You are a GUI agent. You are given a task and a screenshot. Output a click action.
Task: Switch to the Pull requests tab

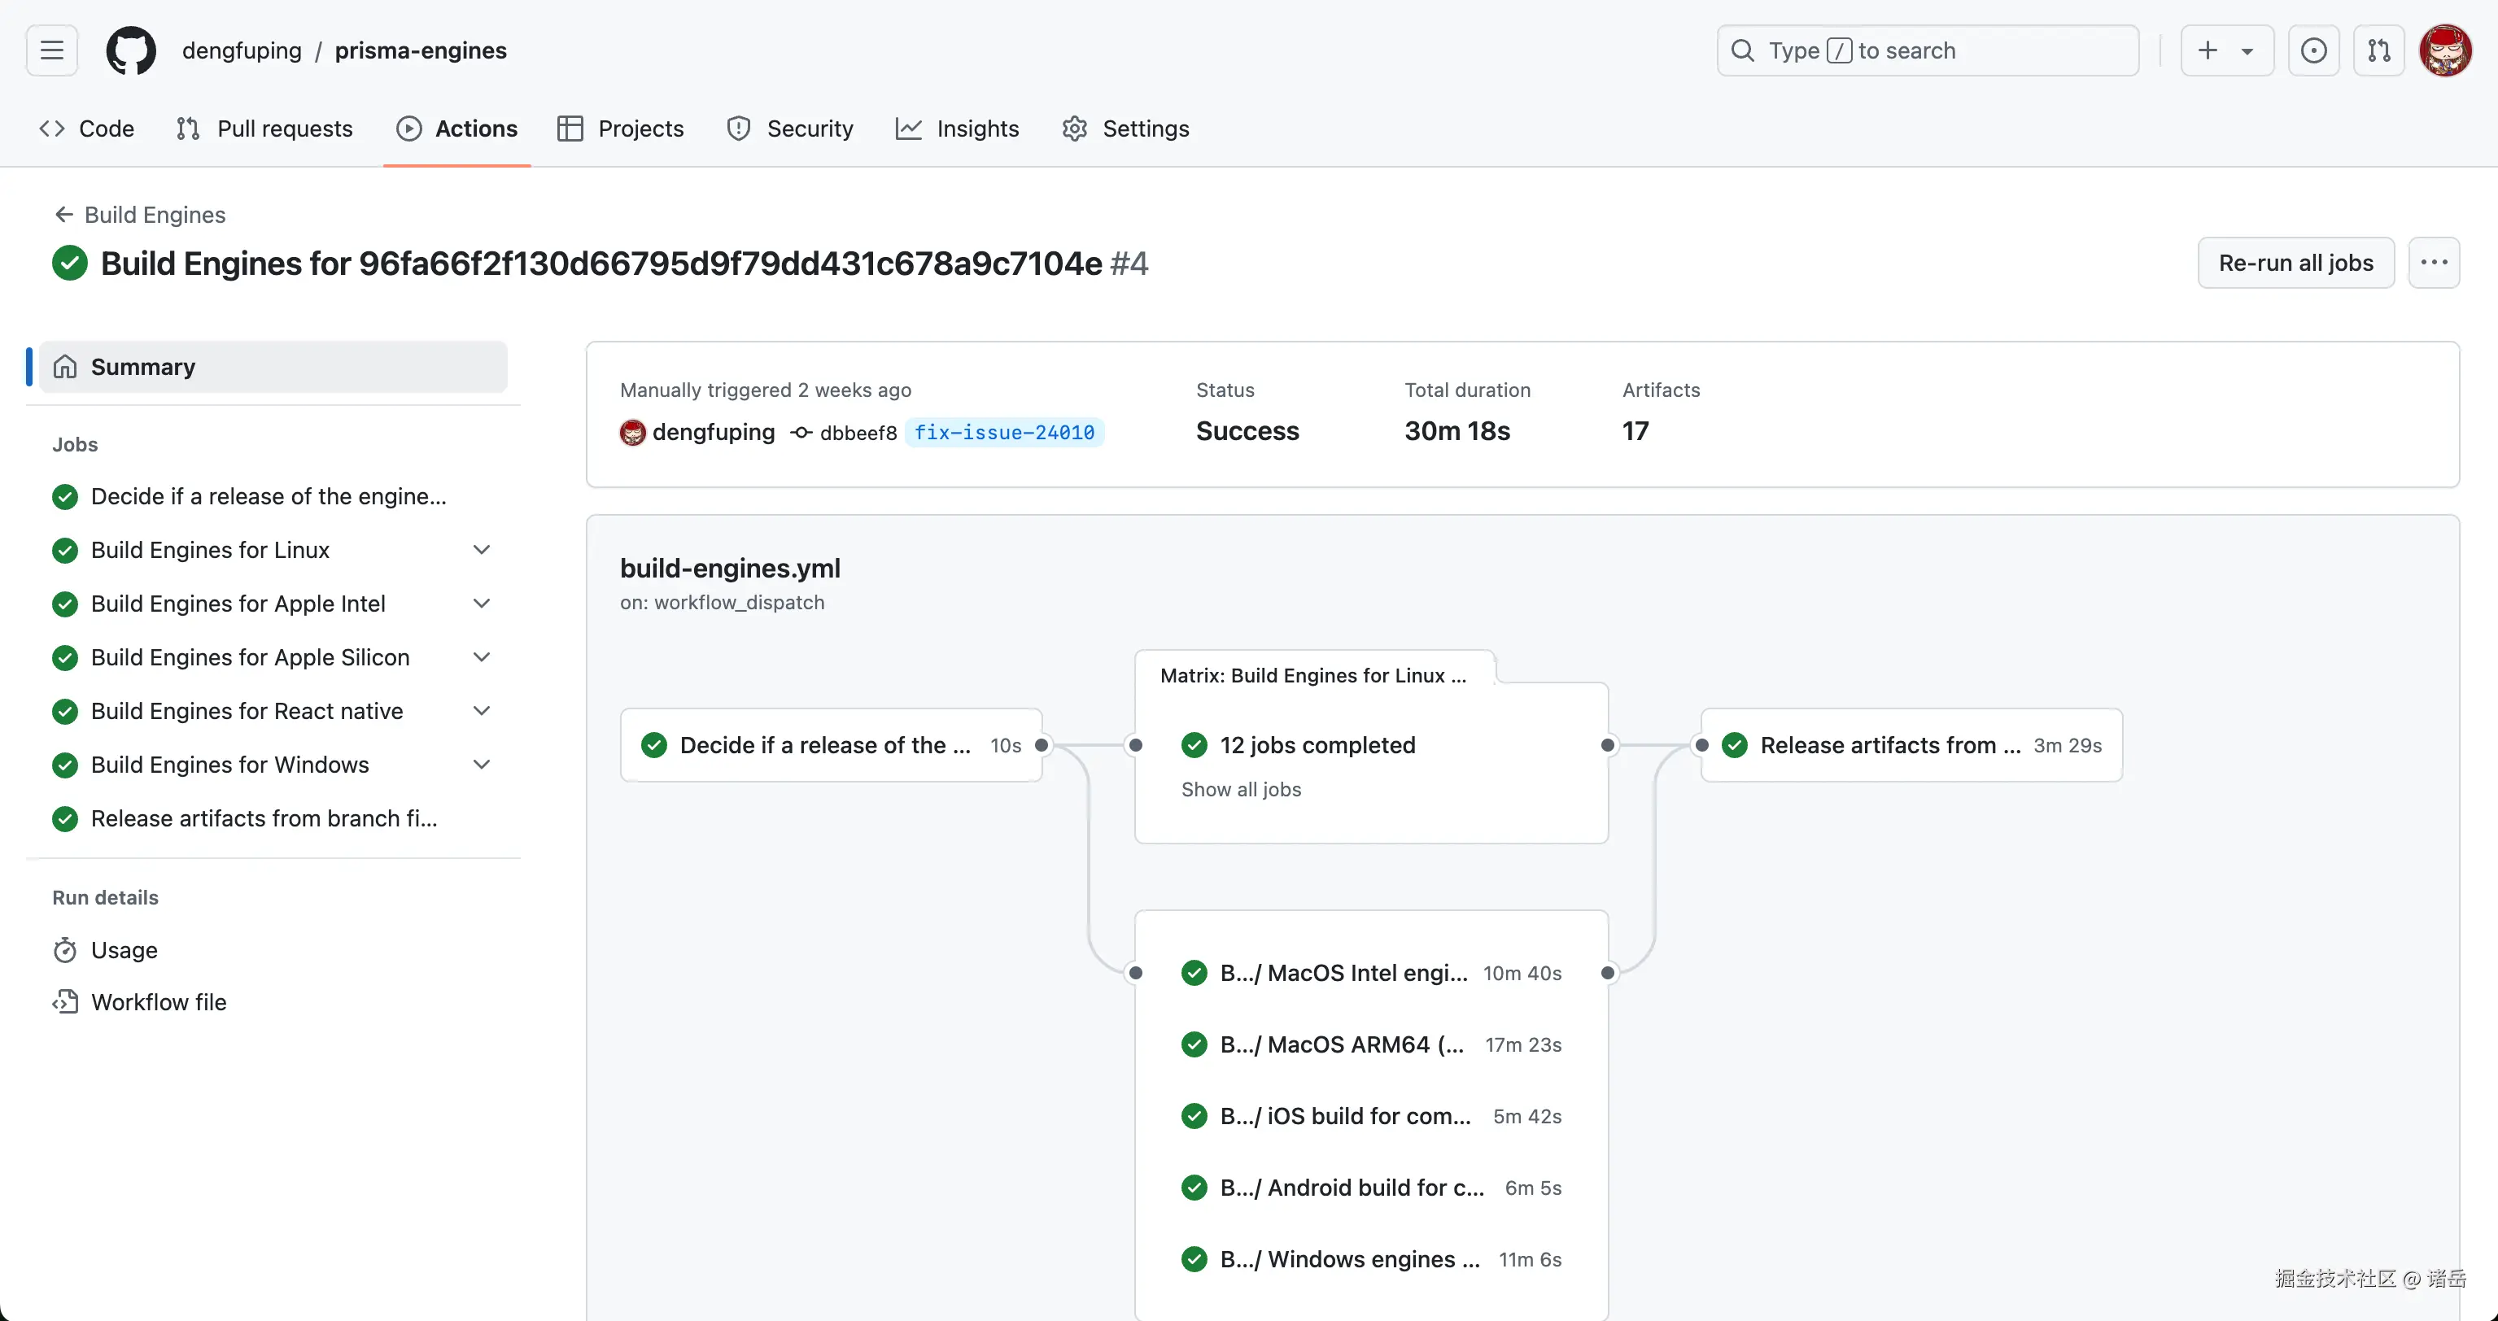[x=264, y=129]
